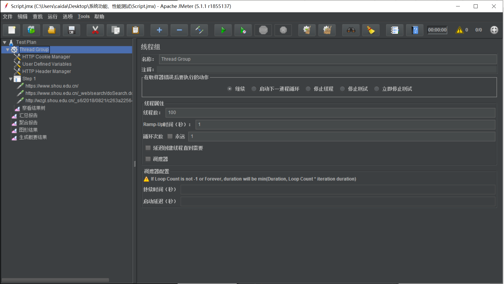This screenshot has height=284, width=504.
Task: Click Start no pauses icon
Action: 243,30
